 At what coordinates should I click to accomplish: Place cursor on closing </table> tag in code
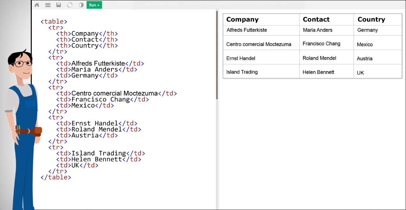pyautogui.click(x=56, y=177)
